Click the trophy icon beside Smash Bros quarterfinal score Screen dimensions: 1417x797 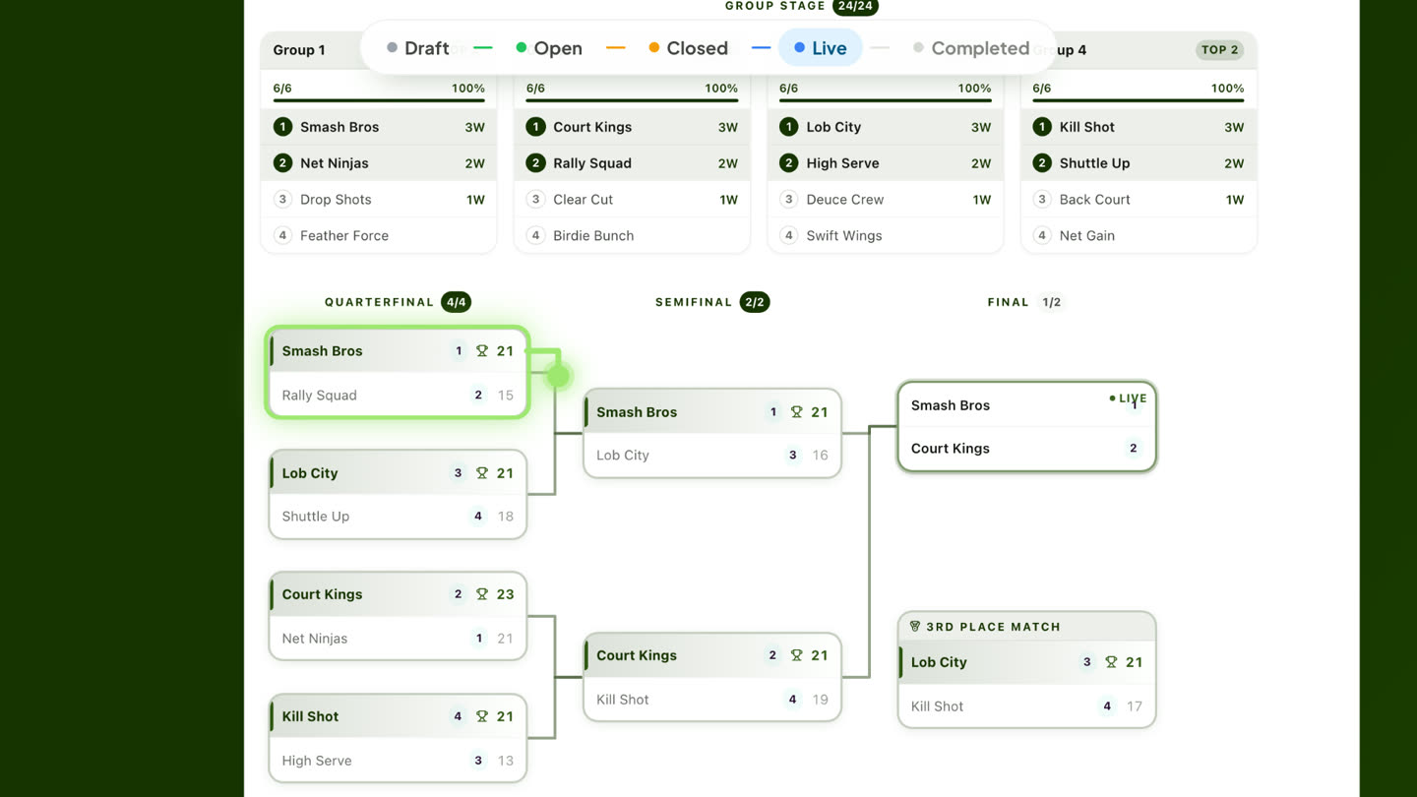coord(482,351)
